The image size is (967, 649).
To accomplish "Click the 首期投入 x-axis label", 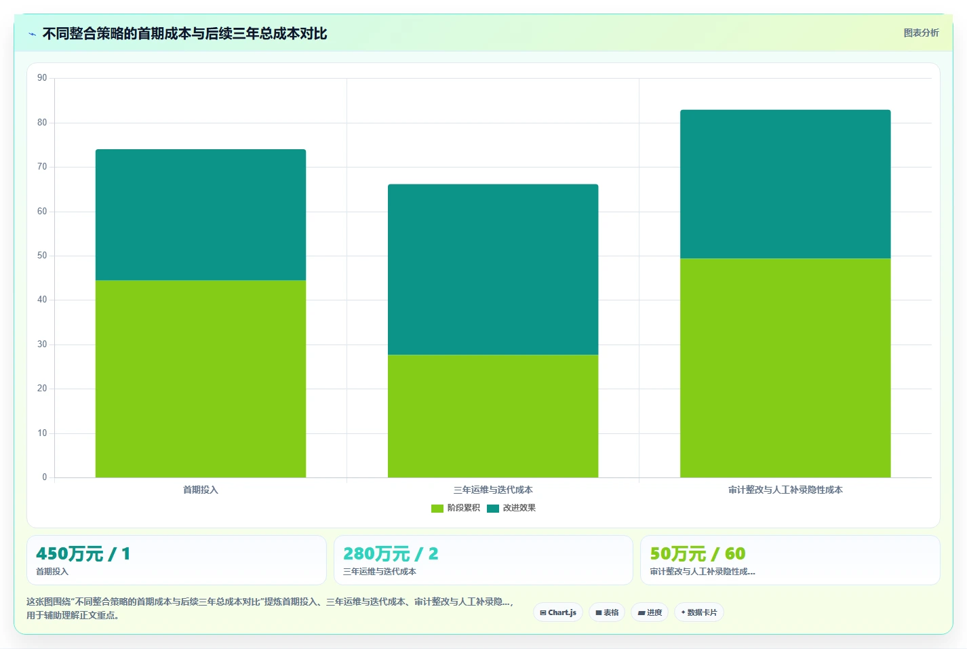I will 201,490.
